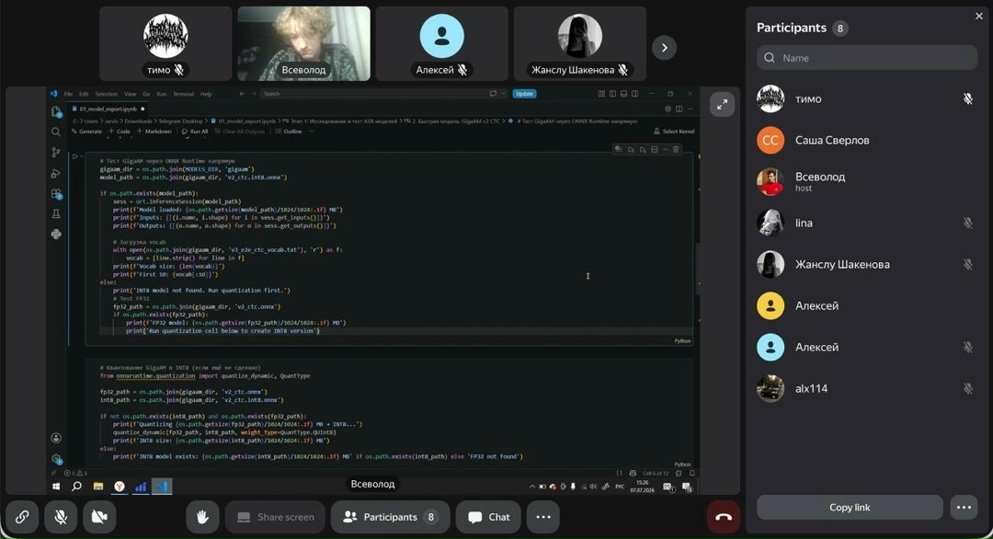
Task: Open the Chat panel
Action: (488, 517)
